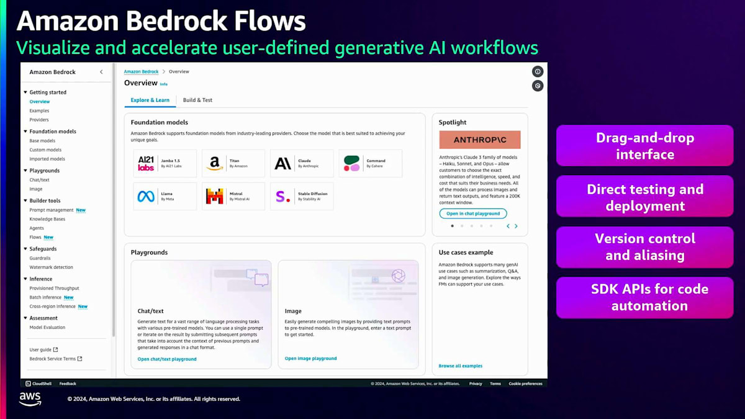Collapse the Foundation models sidebar section
Viewport: 745px width, 419px height.
pos(25,132)
